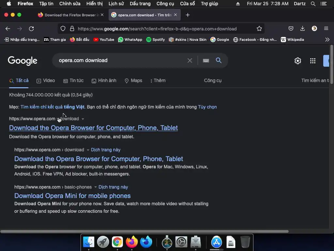The height and width of the screenshot is (251, 334).
Task: Expand dropdown arrow next to opera.com › download sub-result
Action: coord(88,150)
